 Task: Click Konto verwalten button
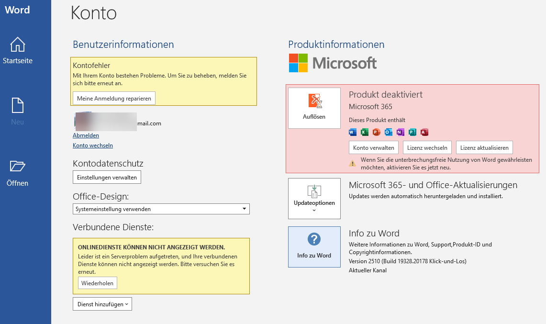point(374,148)
